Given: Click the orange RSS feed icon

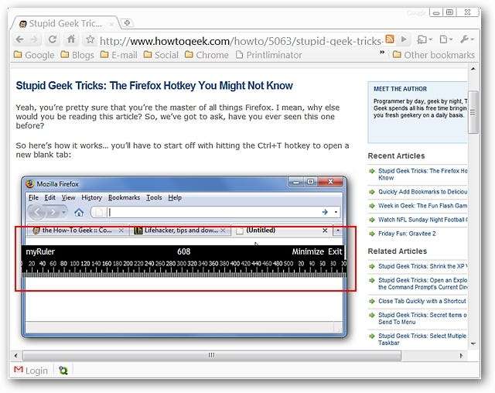Looking at the screenshot, I should [x=391, y=39].
